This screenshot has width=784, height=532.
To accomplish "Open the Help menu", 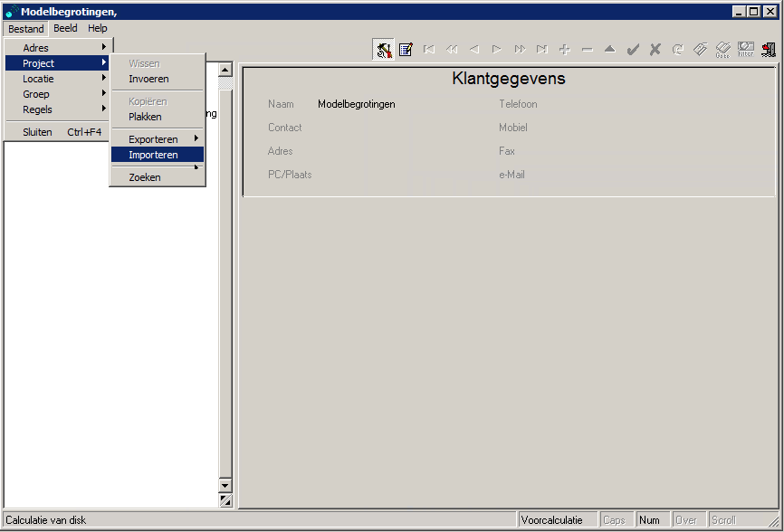I will click(98, 28).
